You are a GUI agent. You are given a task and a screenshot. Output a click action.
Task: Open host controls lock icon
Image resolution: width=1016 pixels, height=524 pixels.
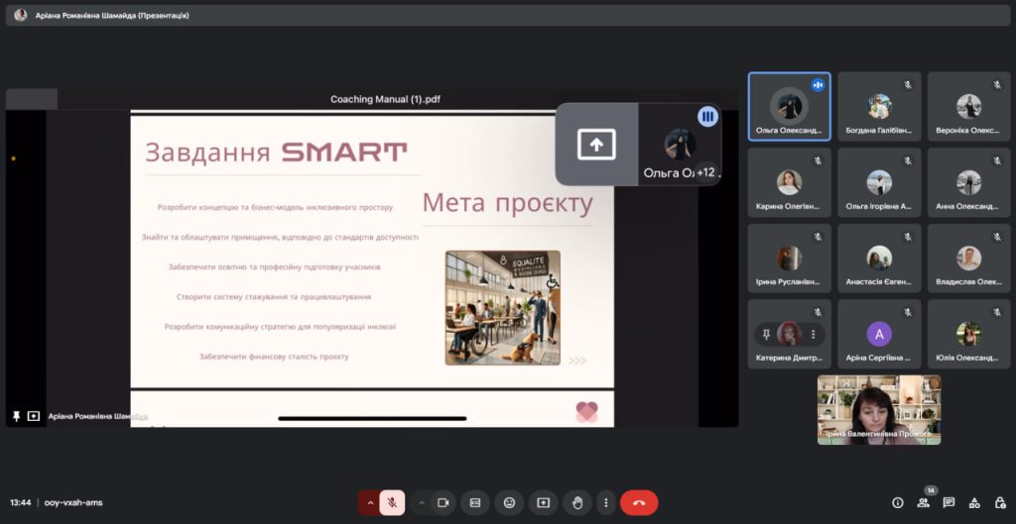(x=998, y=502)
